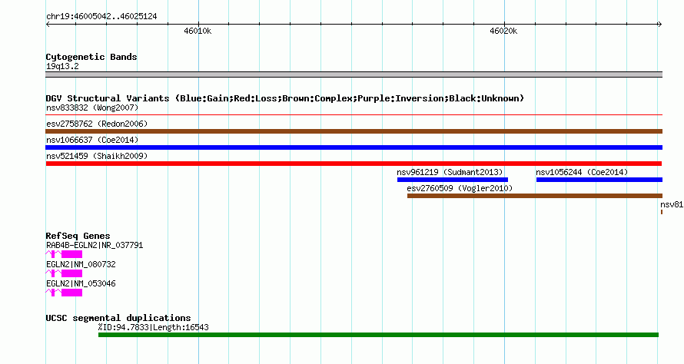
Task: Select the green segmental duplication bar
Action: [x=378, y=335]
